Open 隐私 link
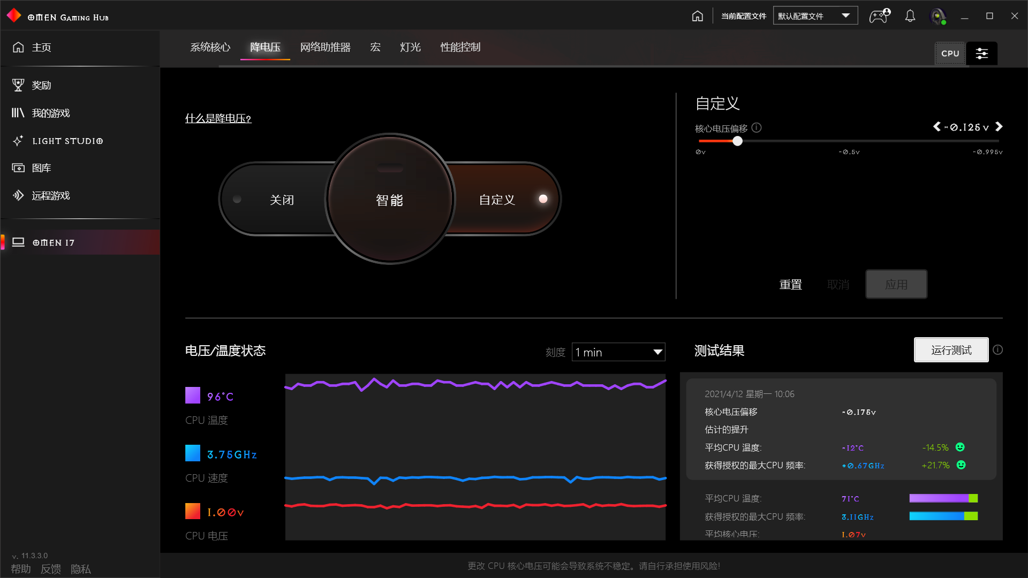 [x=81, y=569]
